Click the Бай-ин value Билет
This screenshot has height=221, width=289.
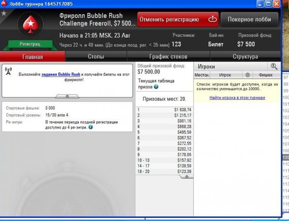pyautogui.click(x=216, y=45)
